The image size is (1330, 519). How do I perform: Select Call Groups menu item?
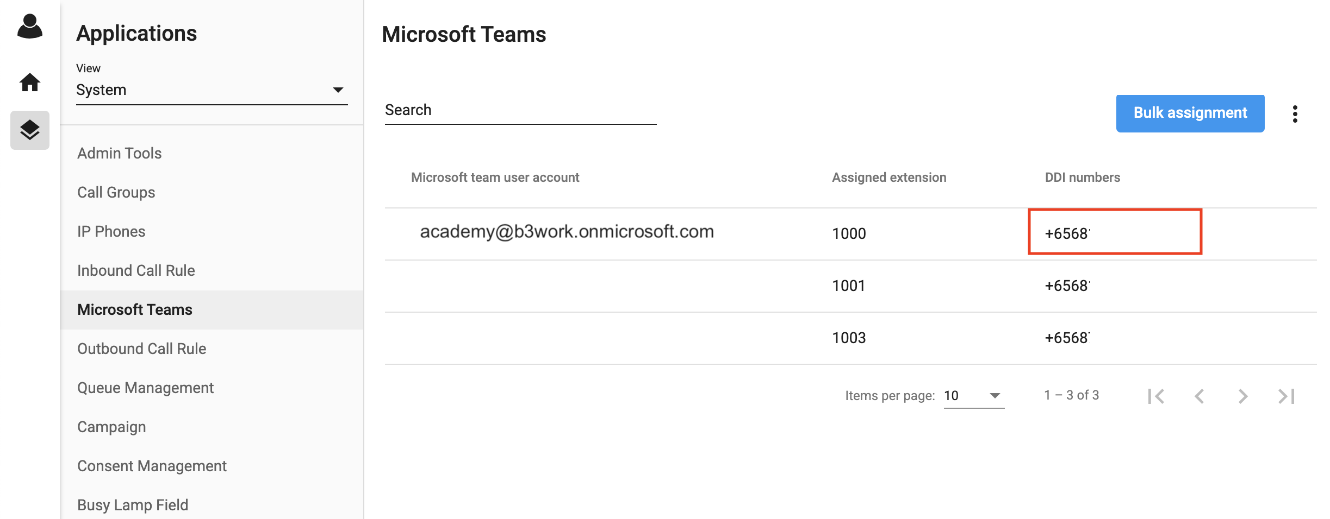(116, 192)
